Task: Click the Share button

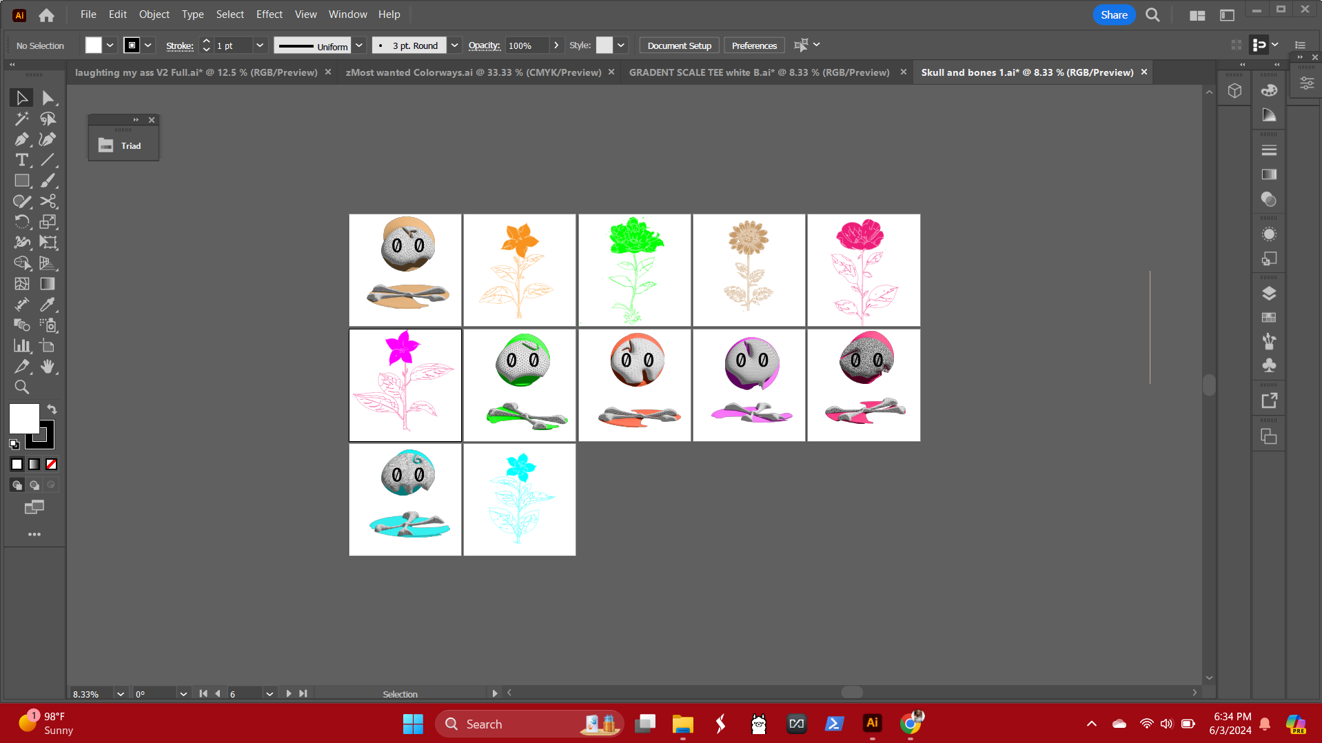Action: (x=1113, y=14)
